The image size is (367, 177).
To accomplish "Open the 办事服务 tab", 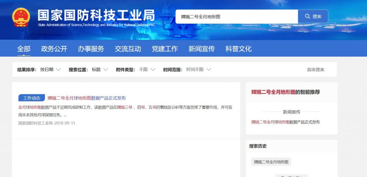I will pos(91,49).
